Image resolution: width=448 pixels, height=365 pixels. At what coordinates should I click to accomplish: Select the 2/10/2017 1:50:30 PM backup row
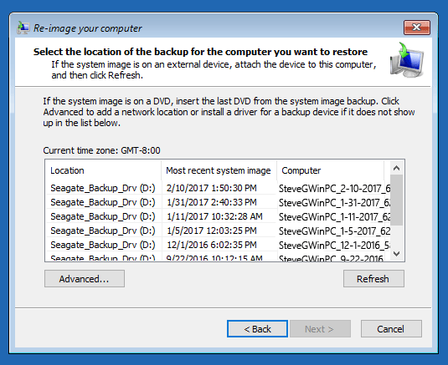219,188
